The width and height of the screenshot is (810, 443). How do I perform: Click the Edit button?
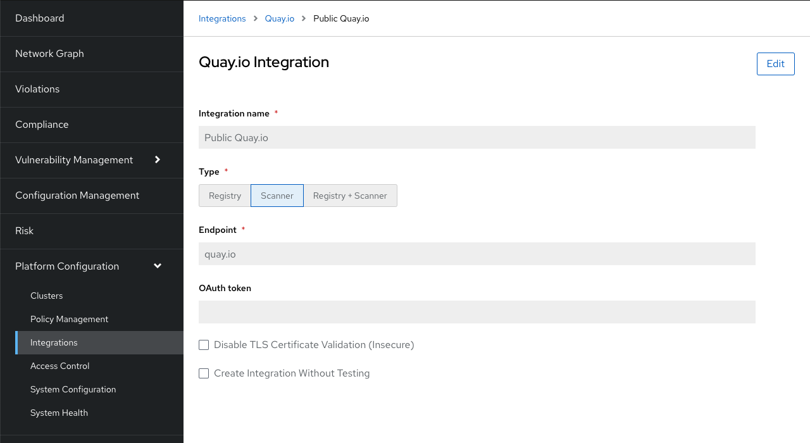pyautogui.click(x=775, y=63)
